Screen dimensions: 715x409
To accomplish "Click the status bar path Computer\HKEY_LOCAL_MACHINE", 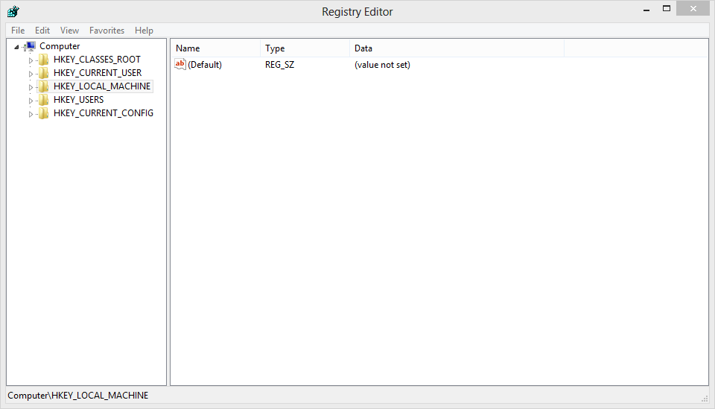I will (x=78, y=396).
